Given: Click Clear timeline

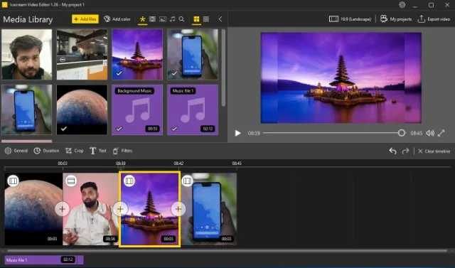Looking at the screenshot, I should point(434,151).
